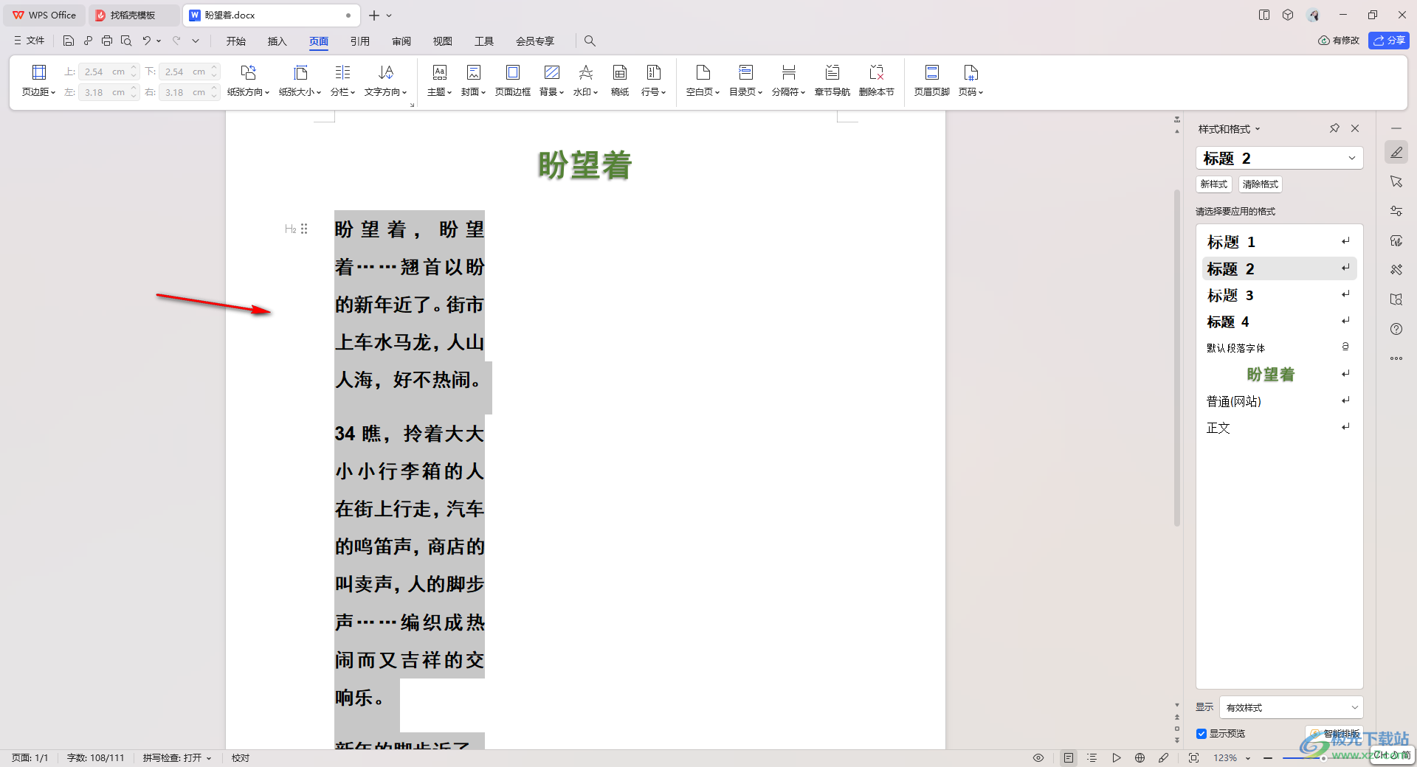Click the print preview icon

pos(126,41)
